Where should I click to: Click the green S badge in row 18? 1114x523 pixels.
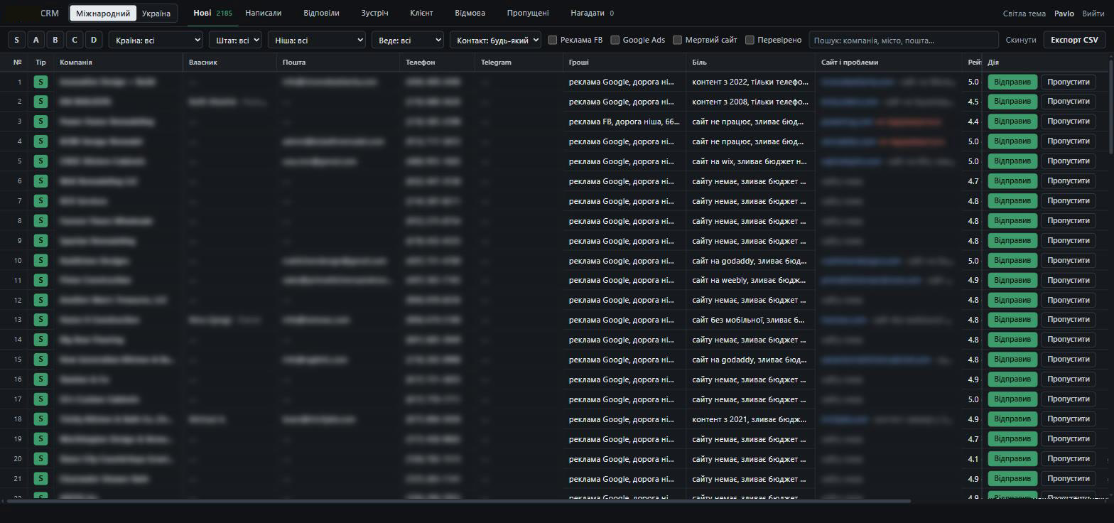click(40, 419)
